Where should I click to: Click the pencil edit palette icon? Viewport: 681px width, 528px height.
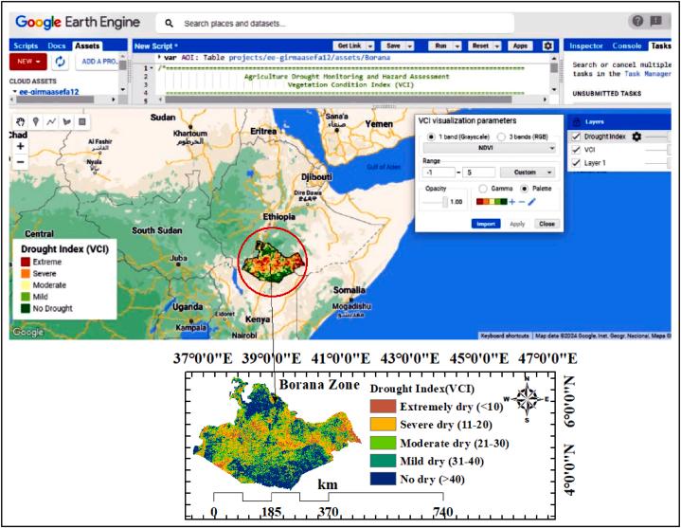[x=532, y=201]
